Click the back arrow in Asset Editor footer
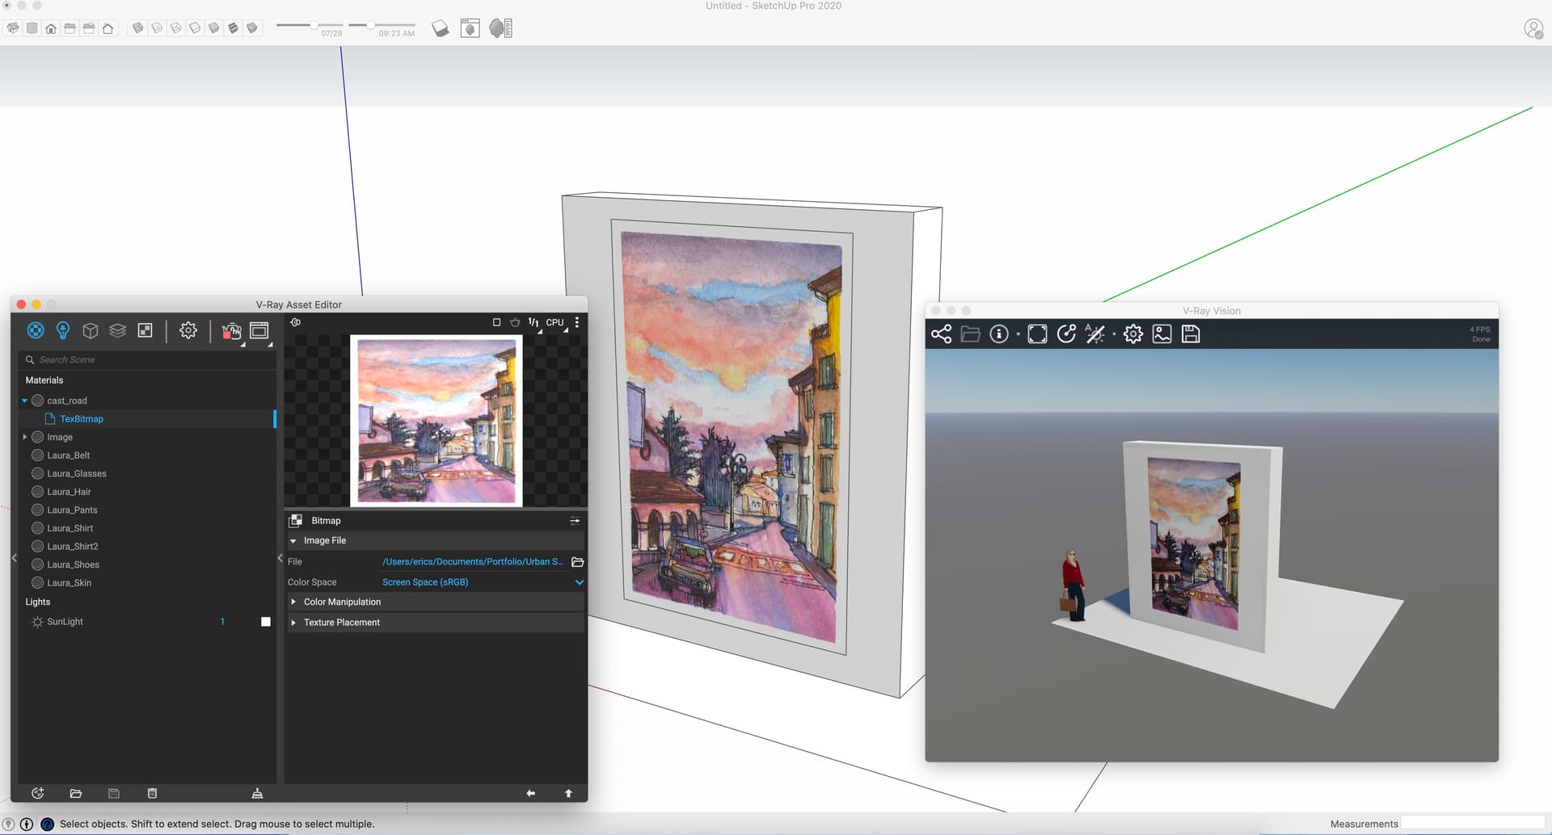Viewport: 1552px width, 835px height. tap(530, 794)
